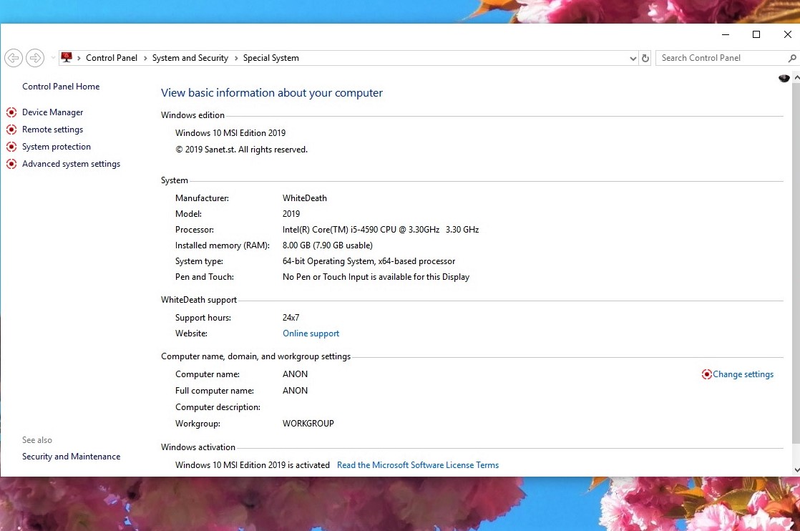This screenshot has height=531, width=800.
Task: Click scrollbar down arrow
Action: pyautogui.click(x=796, y=470)
